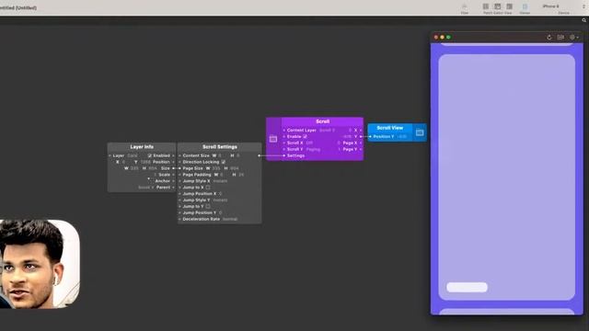Click the Y output port on Scroll patch
The image size is (589, 331).
tap(361, 137)
